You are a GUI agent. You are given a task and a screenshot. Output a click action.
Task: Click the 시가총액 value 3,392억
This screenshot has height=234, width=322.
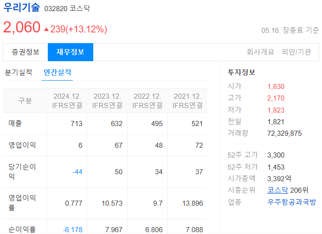point(279,178)
